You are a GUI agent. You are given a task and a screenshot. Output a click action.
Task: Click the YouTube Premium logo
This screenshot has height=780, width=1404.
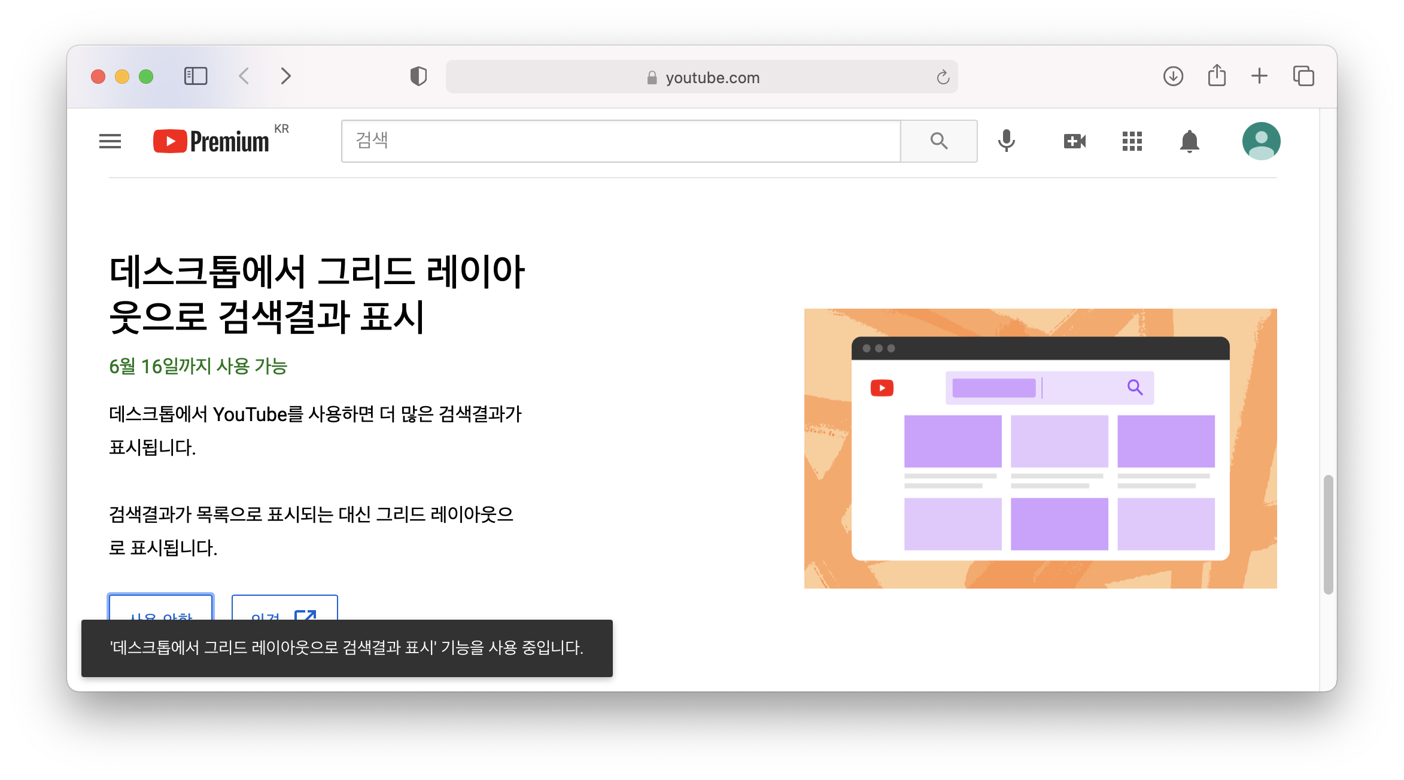211,142
